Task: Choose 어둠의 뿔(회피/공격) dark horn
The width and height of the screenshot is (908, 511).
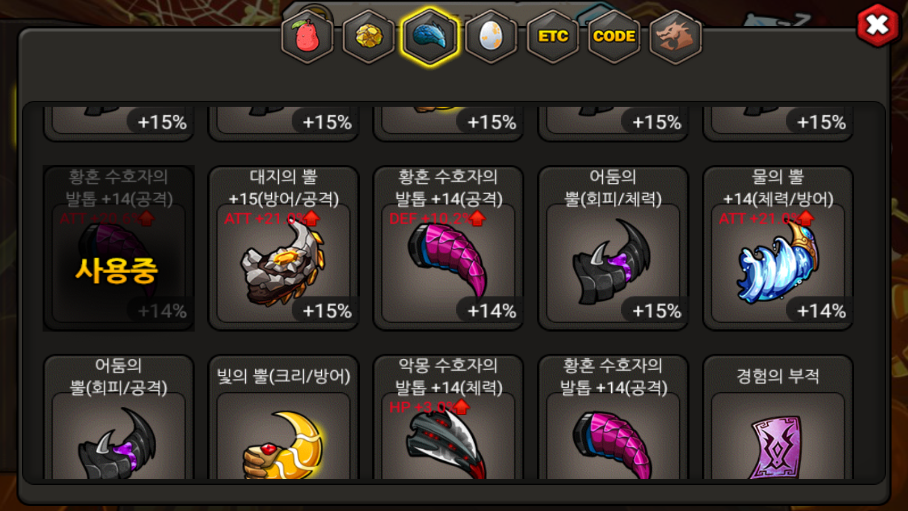Action: point(119,417)
